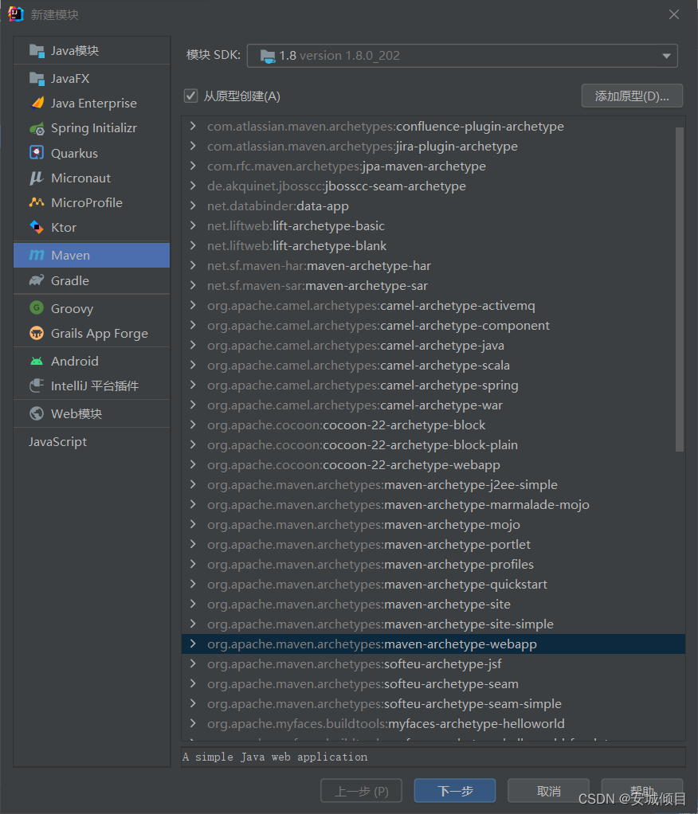This screenshot has height=814, width=698.
Task: Click the Web模块 globe icon
Action: tap(37, 413)
